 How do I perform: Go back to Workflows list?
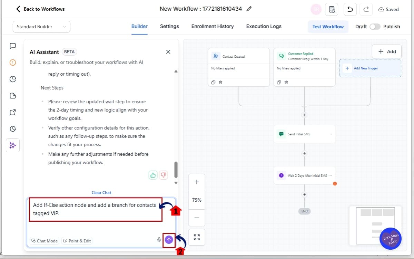(40, 9)
